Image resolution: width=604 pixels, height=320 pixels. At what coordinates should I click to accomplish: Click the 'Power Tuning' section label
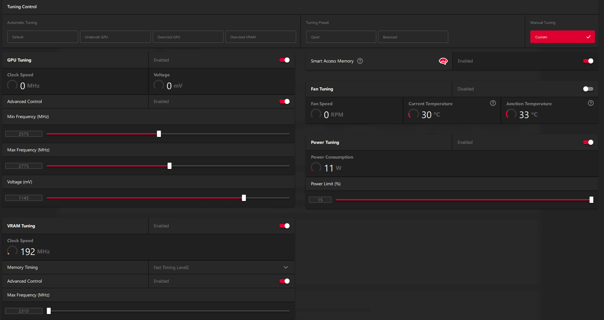click(x=325, y=142)
